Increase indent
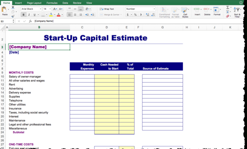The height and width of the screenshot is (149, 247). [x=93, y=15]
